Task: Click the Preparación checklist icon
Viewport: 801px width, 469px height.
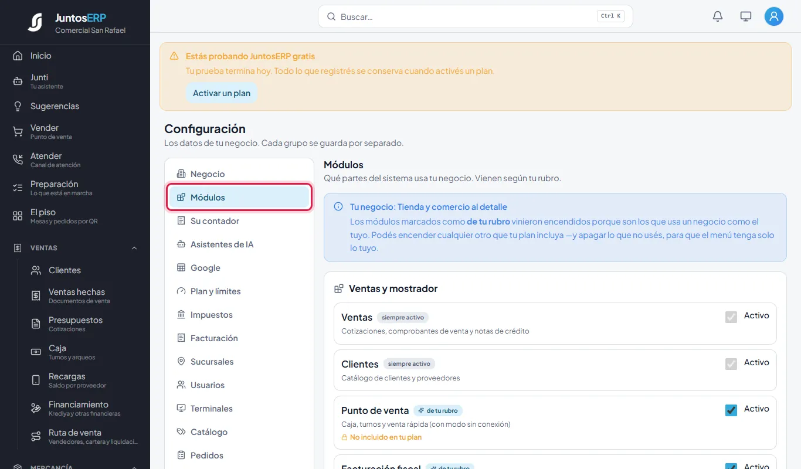Action: coord(18,188)
